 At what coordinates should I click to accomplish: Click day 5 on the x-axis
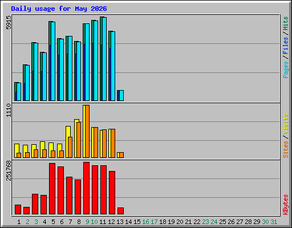point(53,222)
